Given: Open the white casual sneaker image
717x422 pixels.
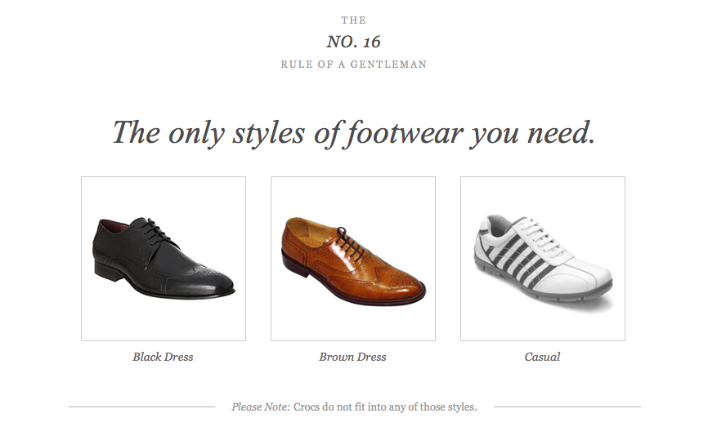Looking at the screenshot, I should [542, 258].
